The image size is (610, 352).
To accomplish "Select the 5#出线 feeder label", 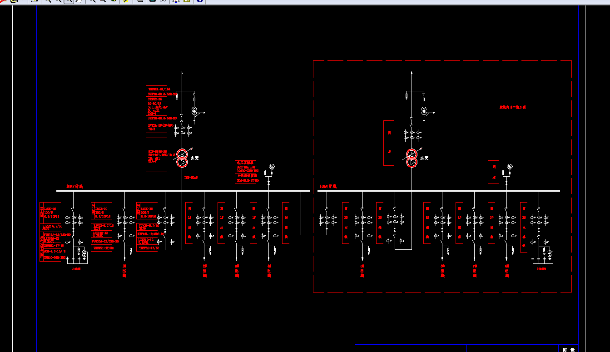I will (x=362, y=270).
